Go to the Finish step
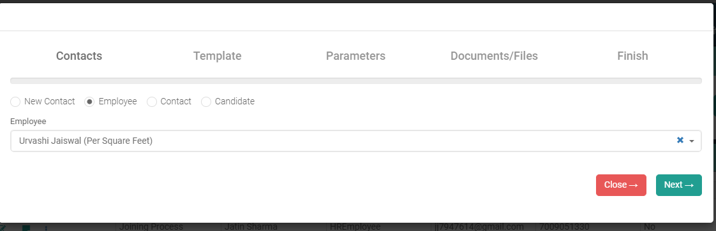 (632, 56)
